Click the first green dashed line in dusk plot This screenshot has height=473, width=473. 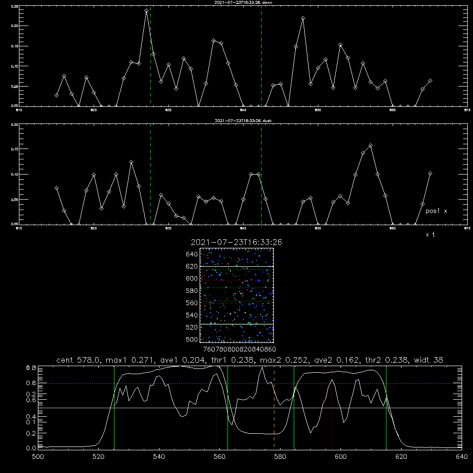[x=150, y=174]
